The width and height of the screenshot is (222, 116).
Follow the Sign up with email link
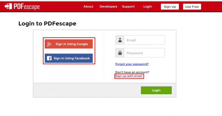pyautogui.click(x=129, y=76)
